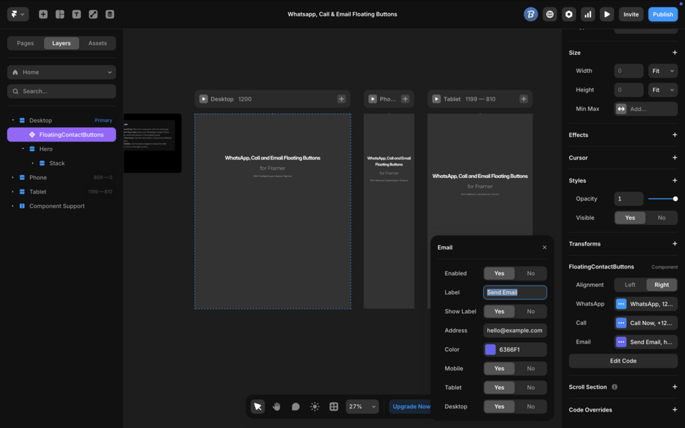Adjust the Opacity slider handle
The width and height of the screenshot is (685, 428).
[x=675, y=199]
